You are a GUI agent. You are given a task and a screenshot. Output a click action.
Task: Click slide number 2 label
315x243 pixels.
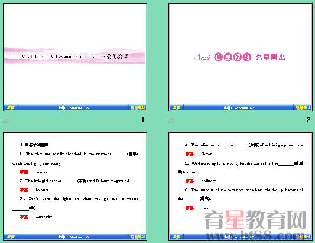coord(308,120)
